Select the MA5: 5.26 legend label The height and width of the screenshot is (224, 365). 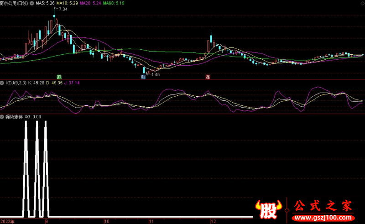pos(45,3)
